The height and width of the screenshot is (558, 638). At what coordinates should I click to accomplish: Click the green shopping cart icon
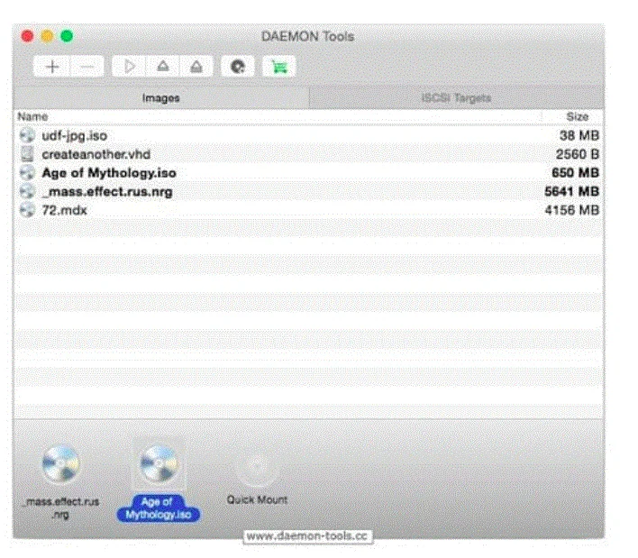[279, 67]
